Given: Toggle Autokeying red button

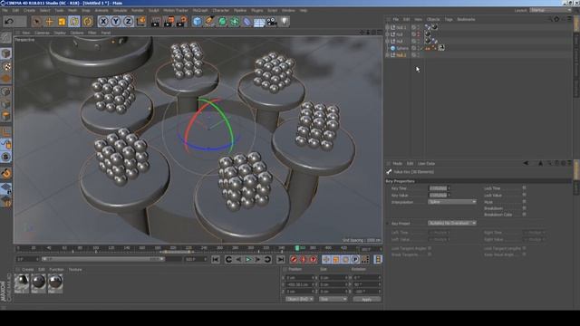Looking at the screenshot, I should click(x=304, y=260).
